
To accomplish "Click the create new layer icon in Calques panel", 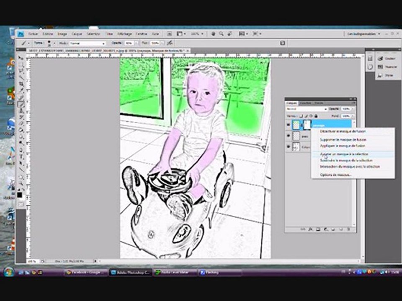I will (341, 230).
